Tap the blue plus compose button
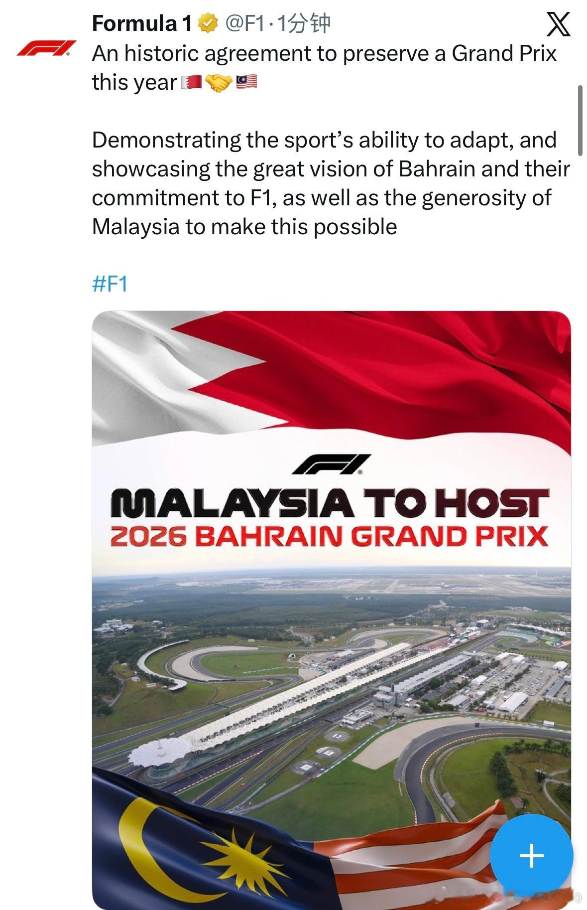This screenshot has width=587, height=910. click(x=531, y=855)
